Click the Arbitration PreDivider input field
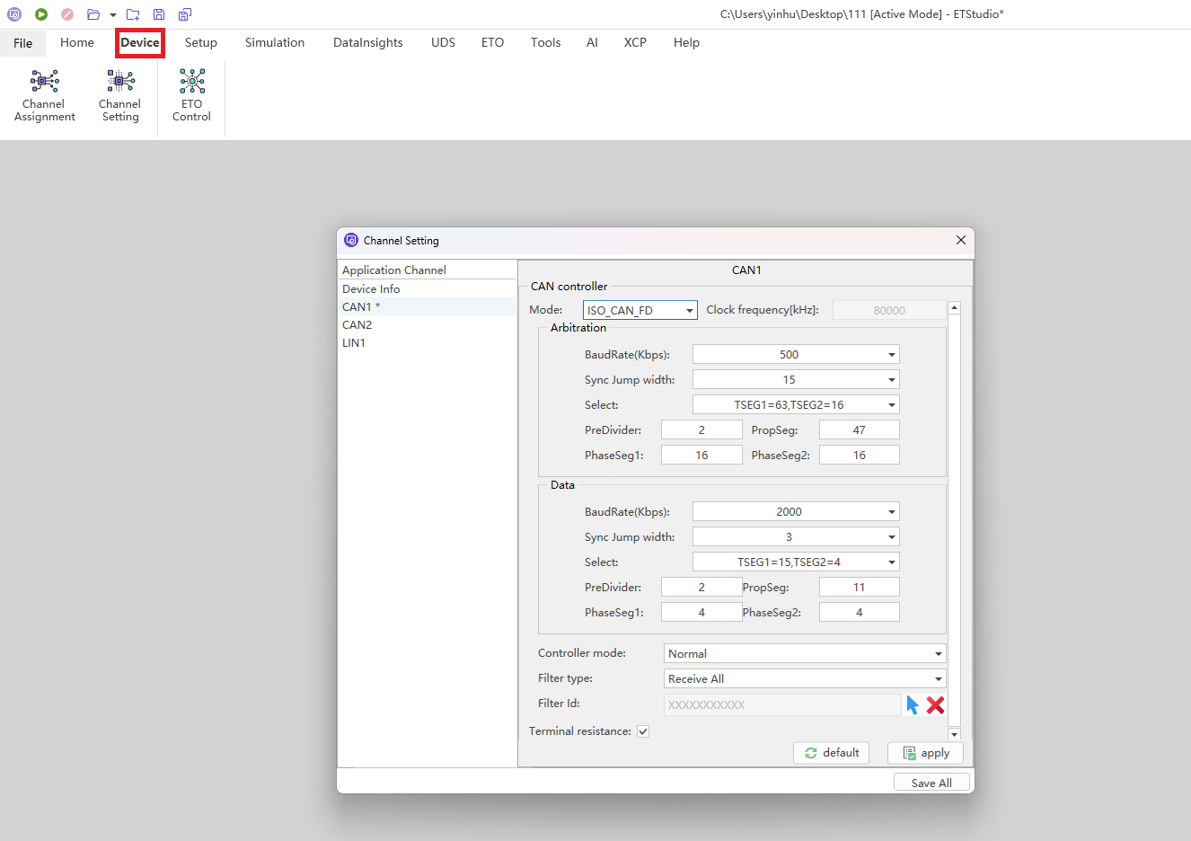Image resolution: width=1191 pixels, height=841 pixels. pyautogui.click(x=701, y=430)
